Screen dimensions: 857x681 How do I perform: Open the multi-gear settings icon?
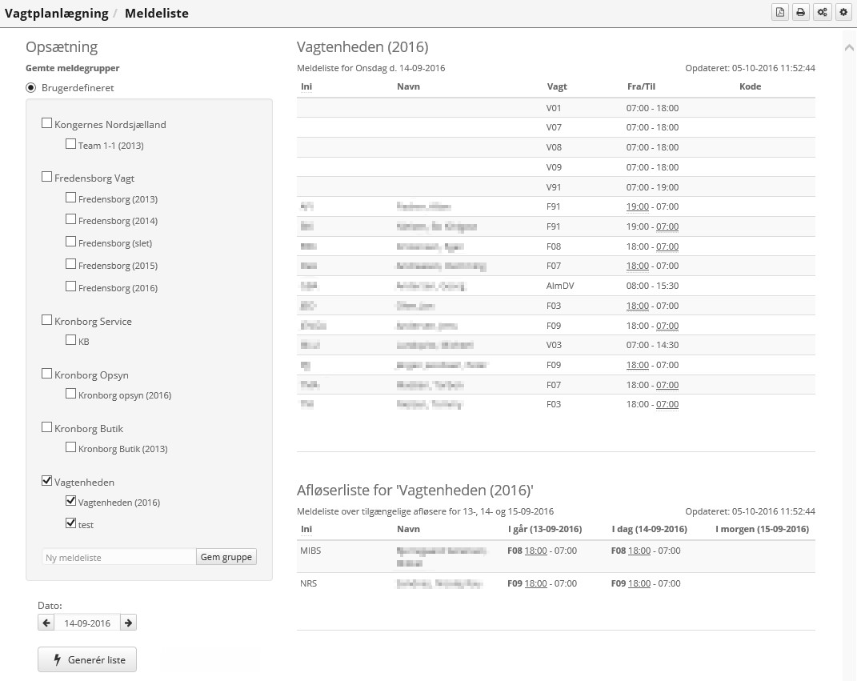[x=822, y=13]
